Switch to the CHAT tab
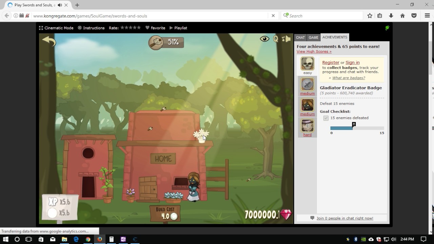 coord(300,38)
